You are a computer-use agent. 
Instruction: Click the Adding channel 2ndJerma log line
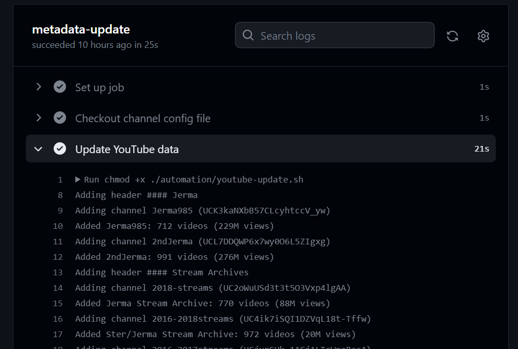click(203, 242)
